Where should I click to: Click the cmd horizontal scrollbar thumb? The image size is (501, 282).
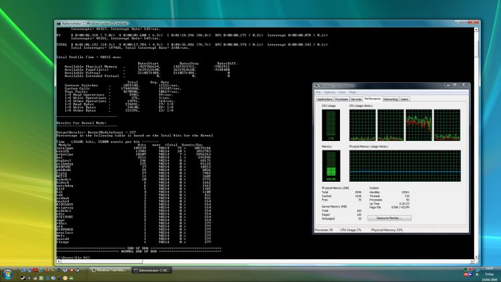click(102, 261)
